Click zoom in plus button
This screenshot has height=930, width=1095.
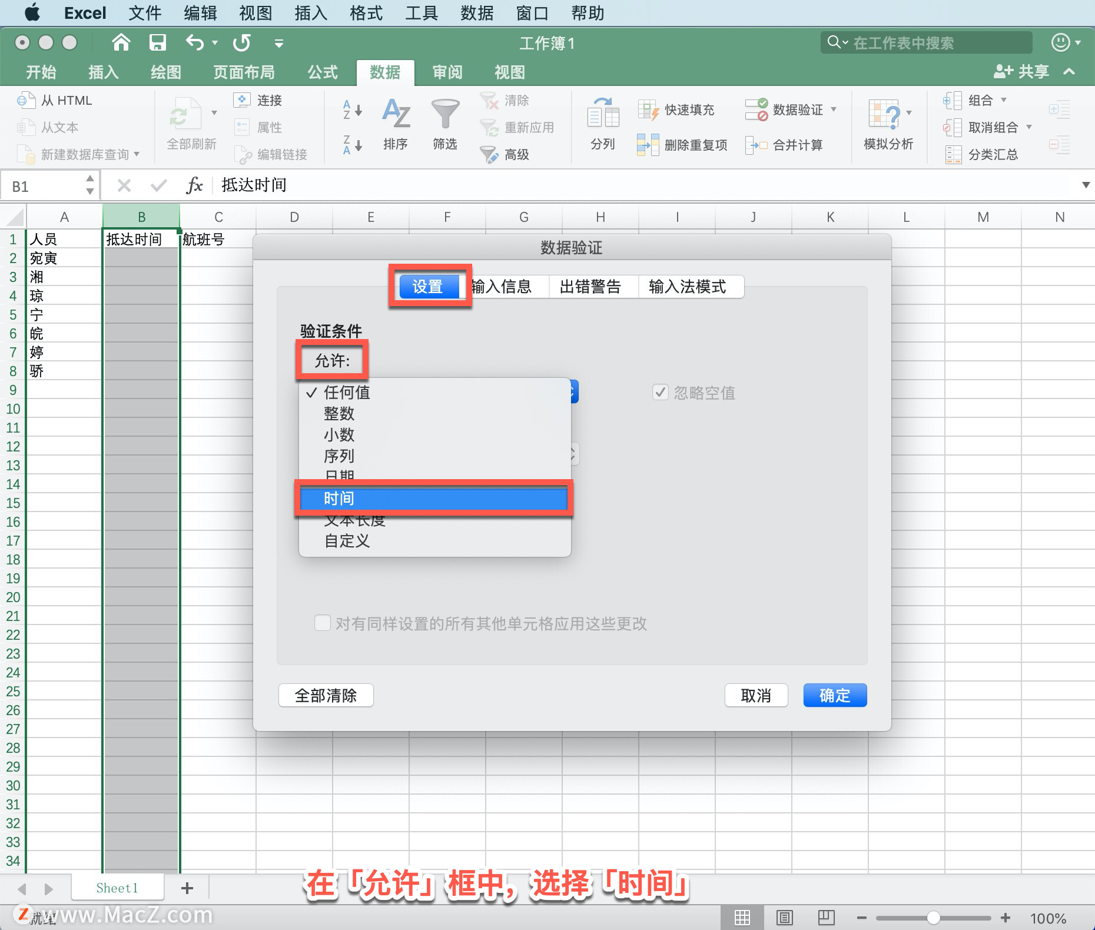click(1006, 918)
